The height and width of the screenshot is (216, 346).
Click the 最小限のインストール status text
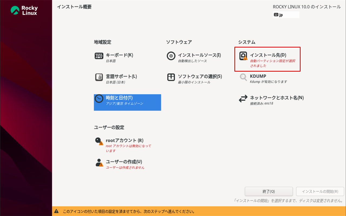tap(194, 82)
